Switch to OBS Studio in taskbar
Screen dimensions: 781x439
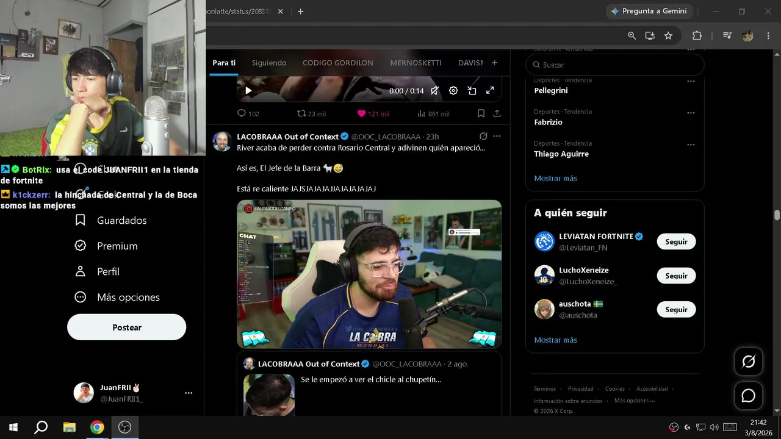pos(125,427)
